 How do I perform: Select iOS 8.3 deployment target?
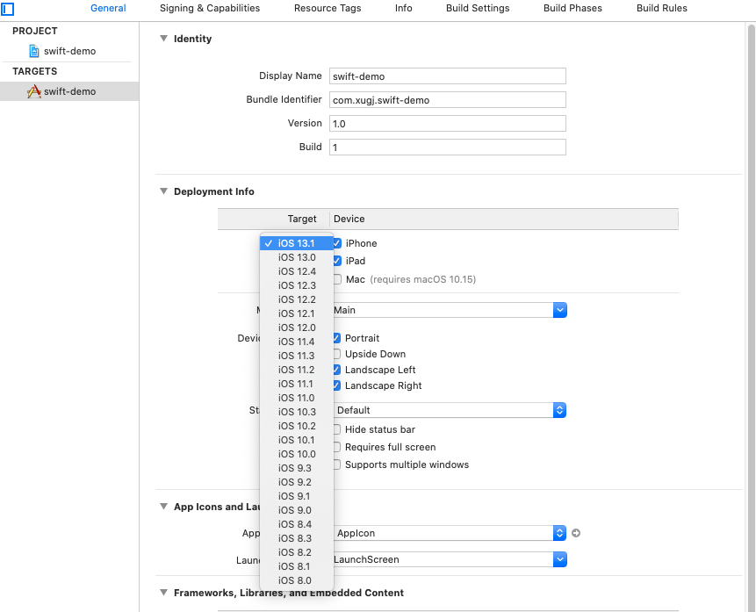[297, 537]
